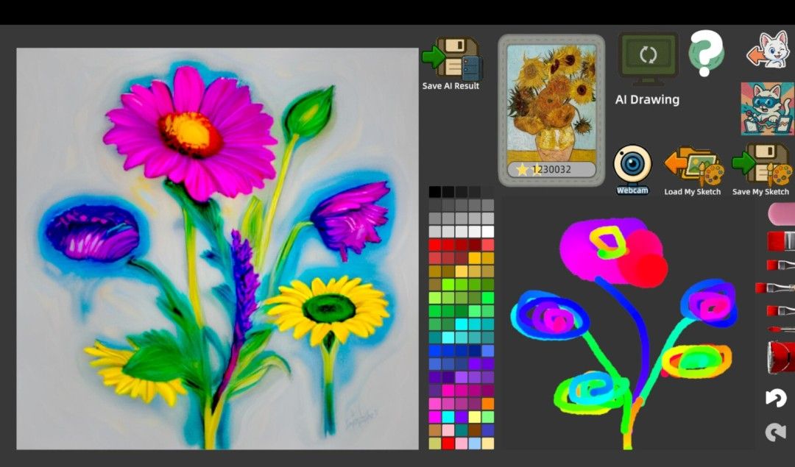Image resolution: width=795 pixels, height=467 pixels.
Task: Open the Webcam capture
Action: point(632,165)
